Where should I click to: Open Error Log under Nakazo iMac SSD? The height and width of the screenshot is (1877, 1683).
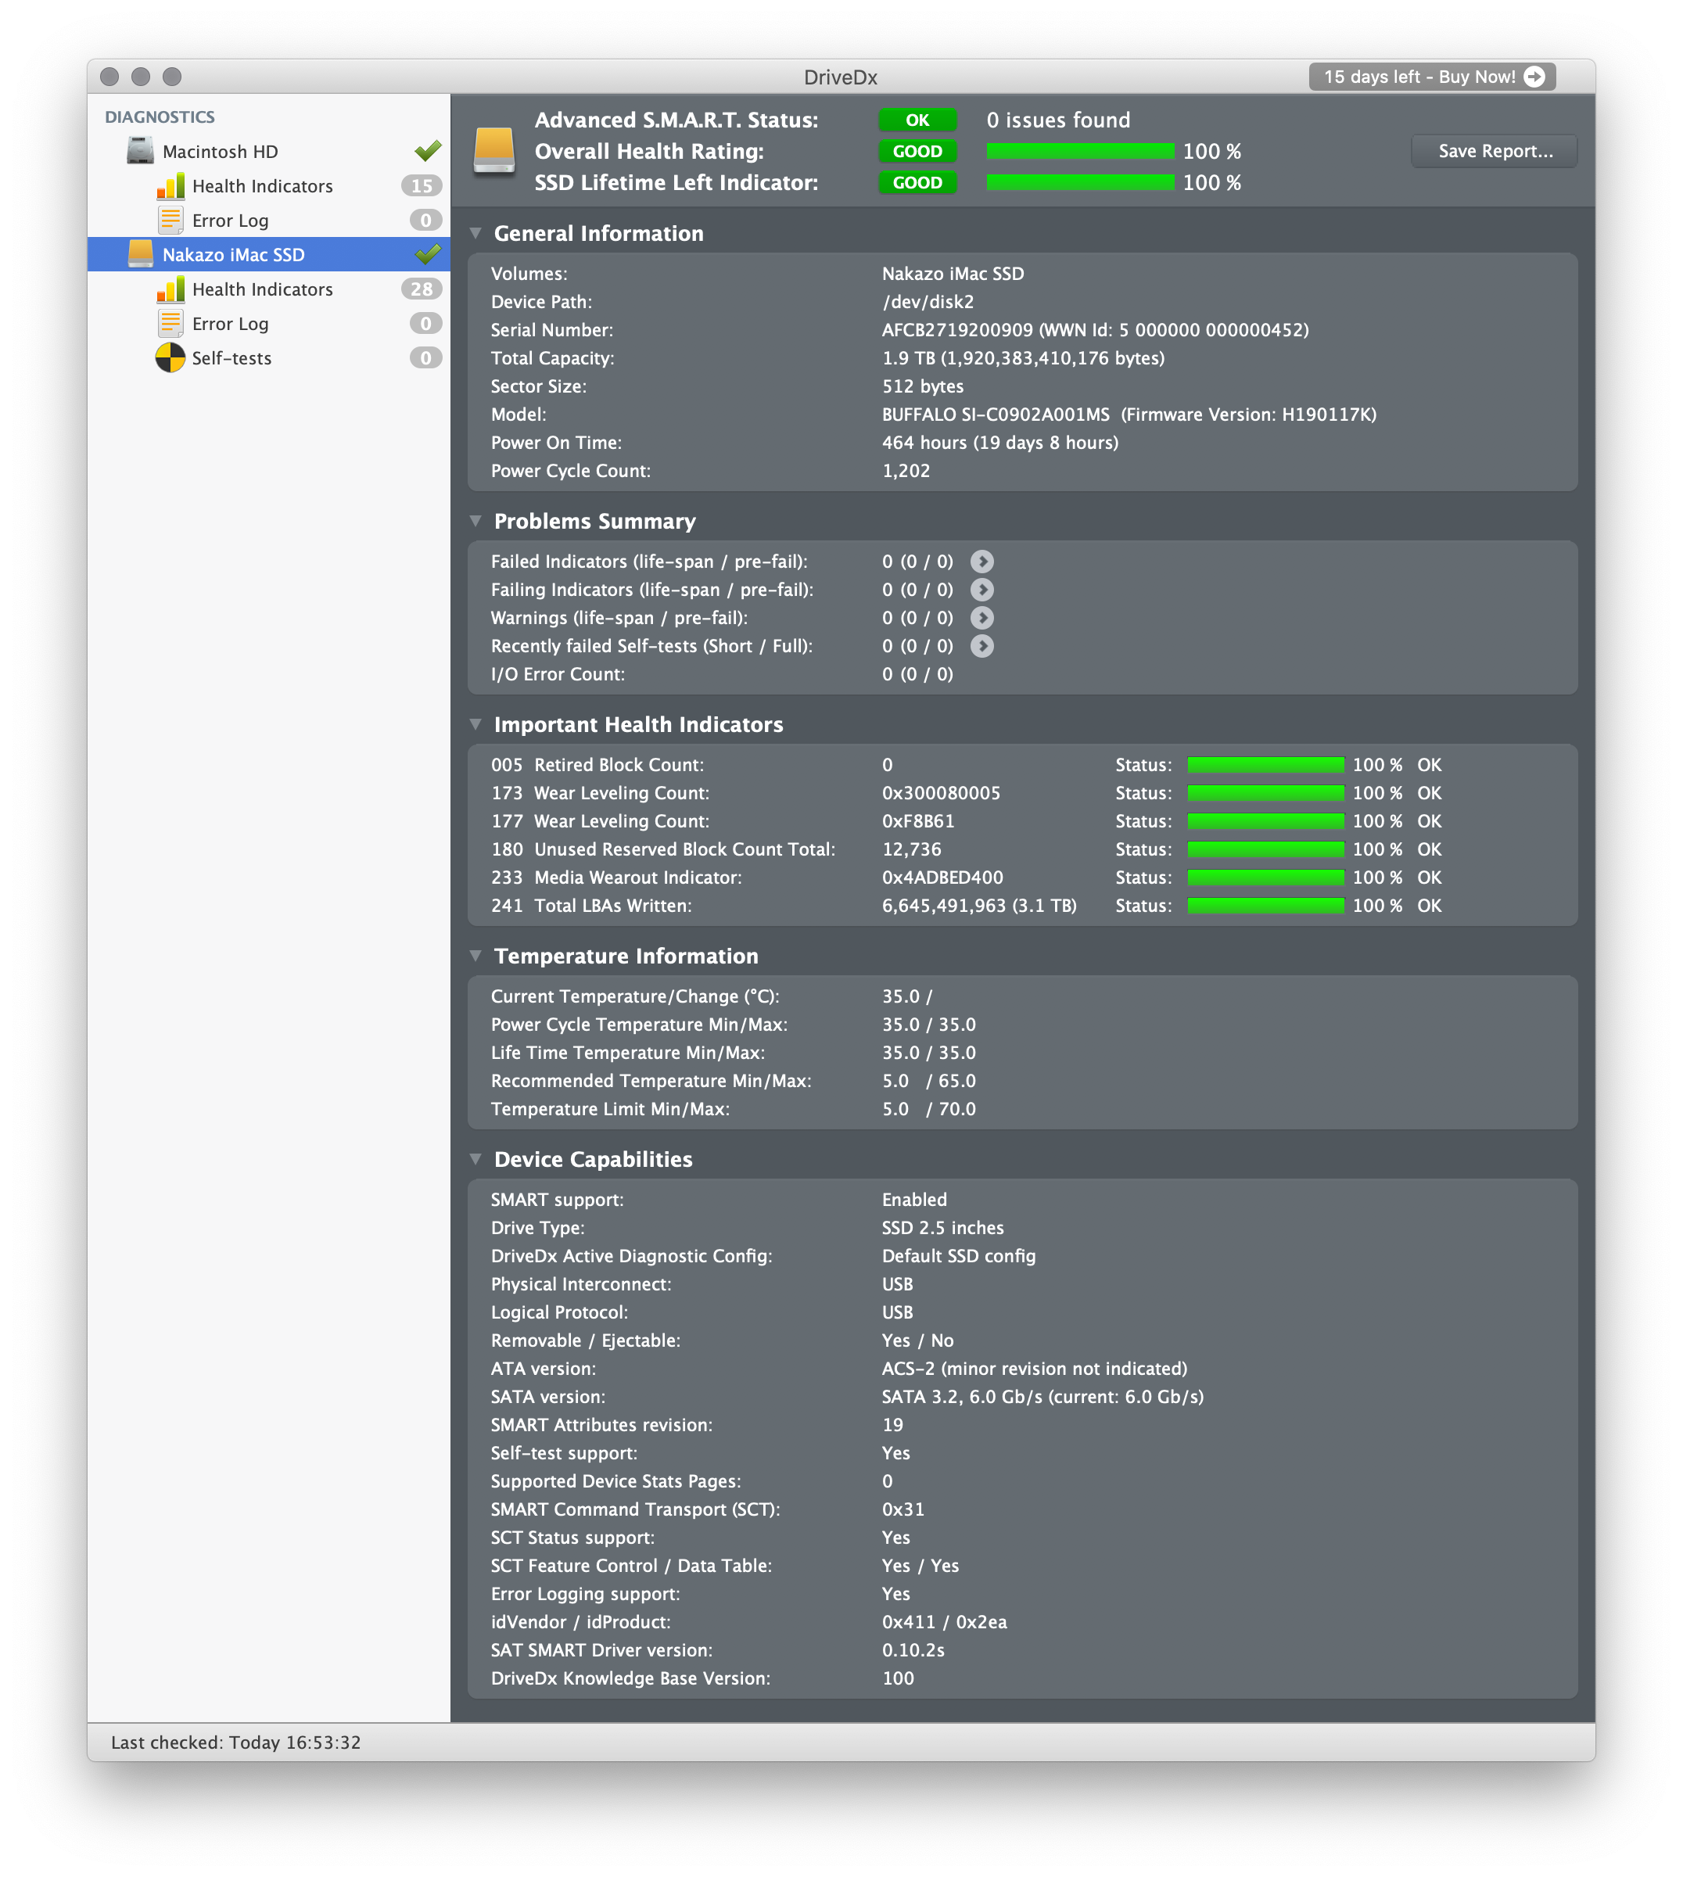229,324
